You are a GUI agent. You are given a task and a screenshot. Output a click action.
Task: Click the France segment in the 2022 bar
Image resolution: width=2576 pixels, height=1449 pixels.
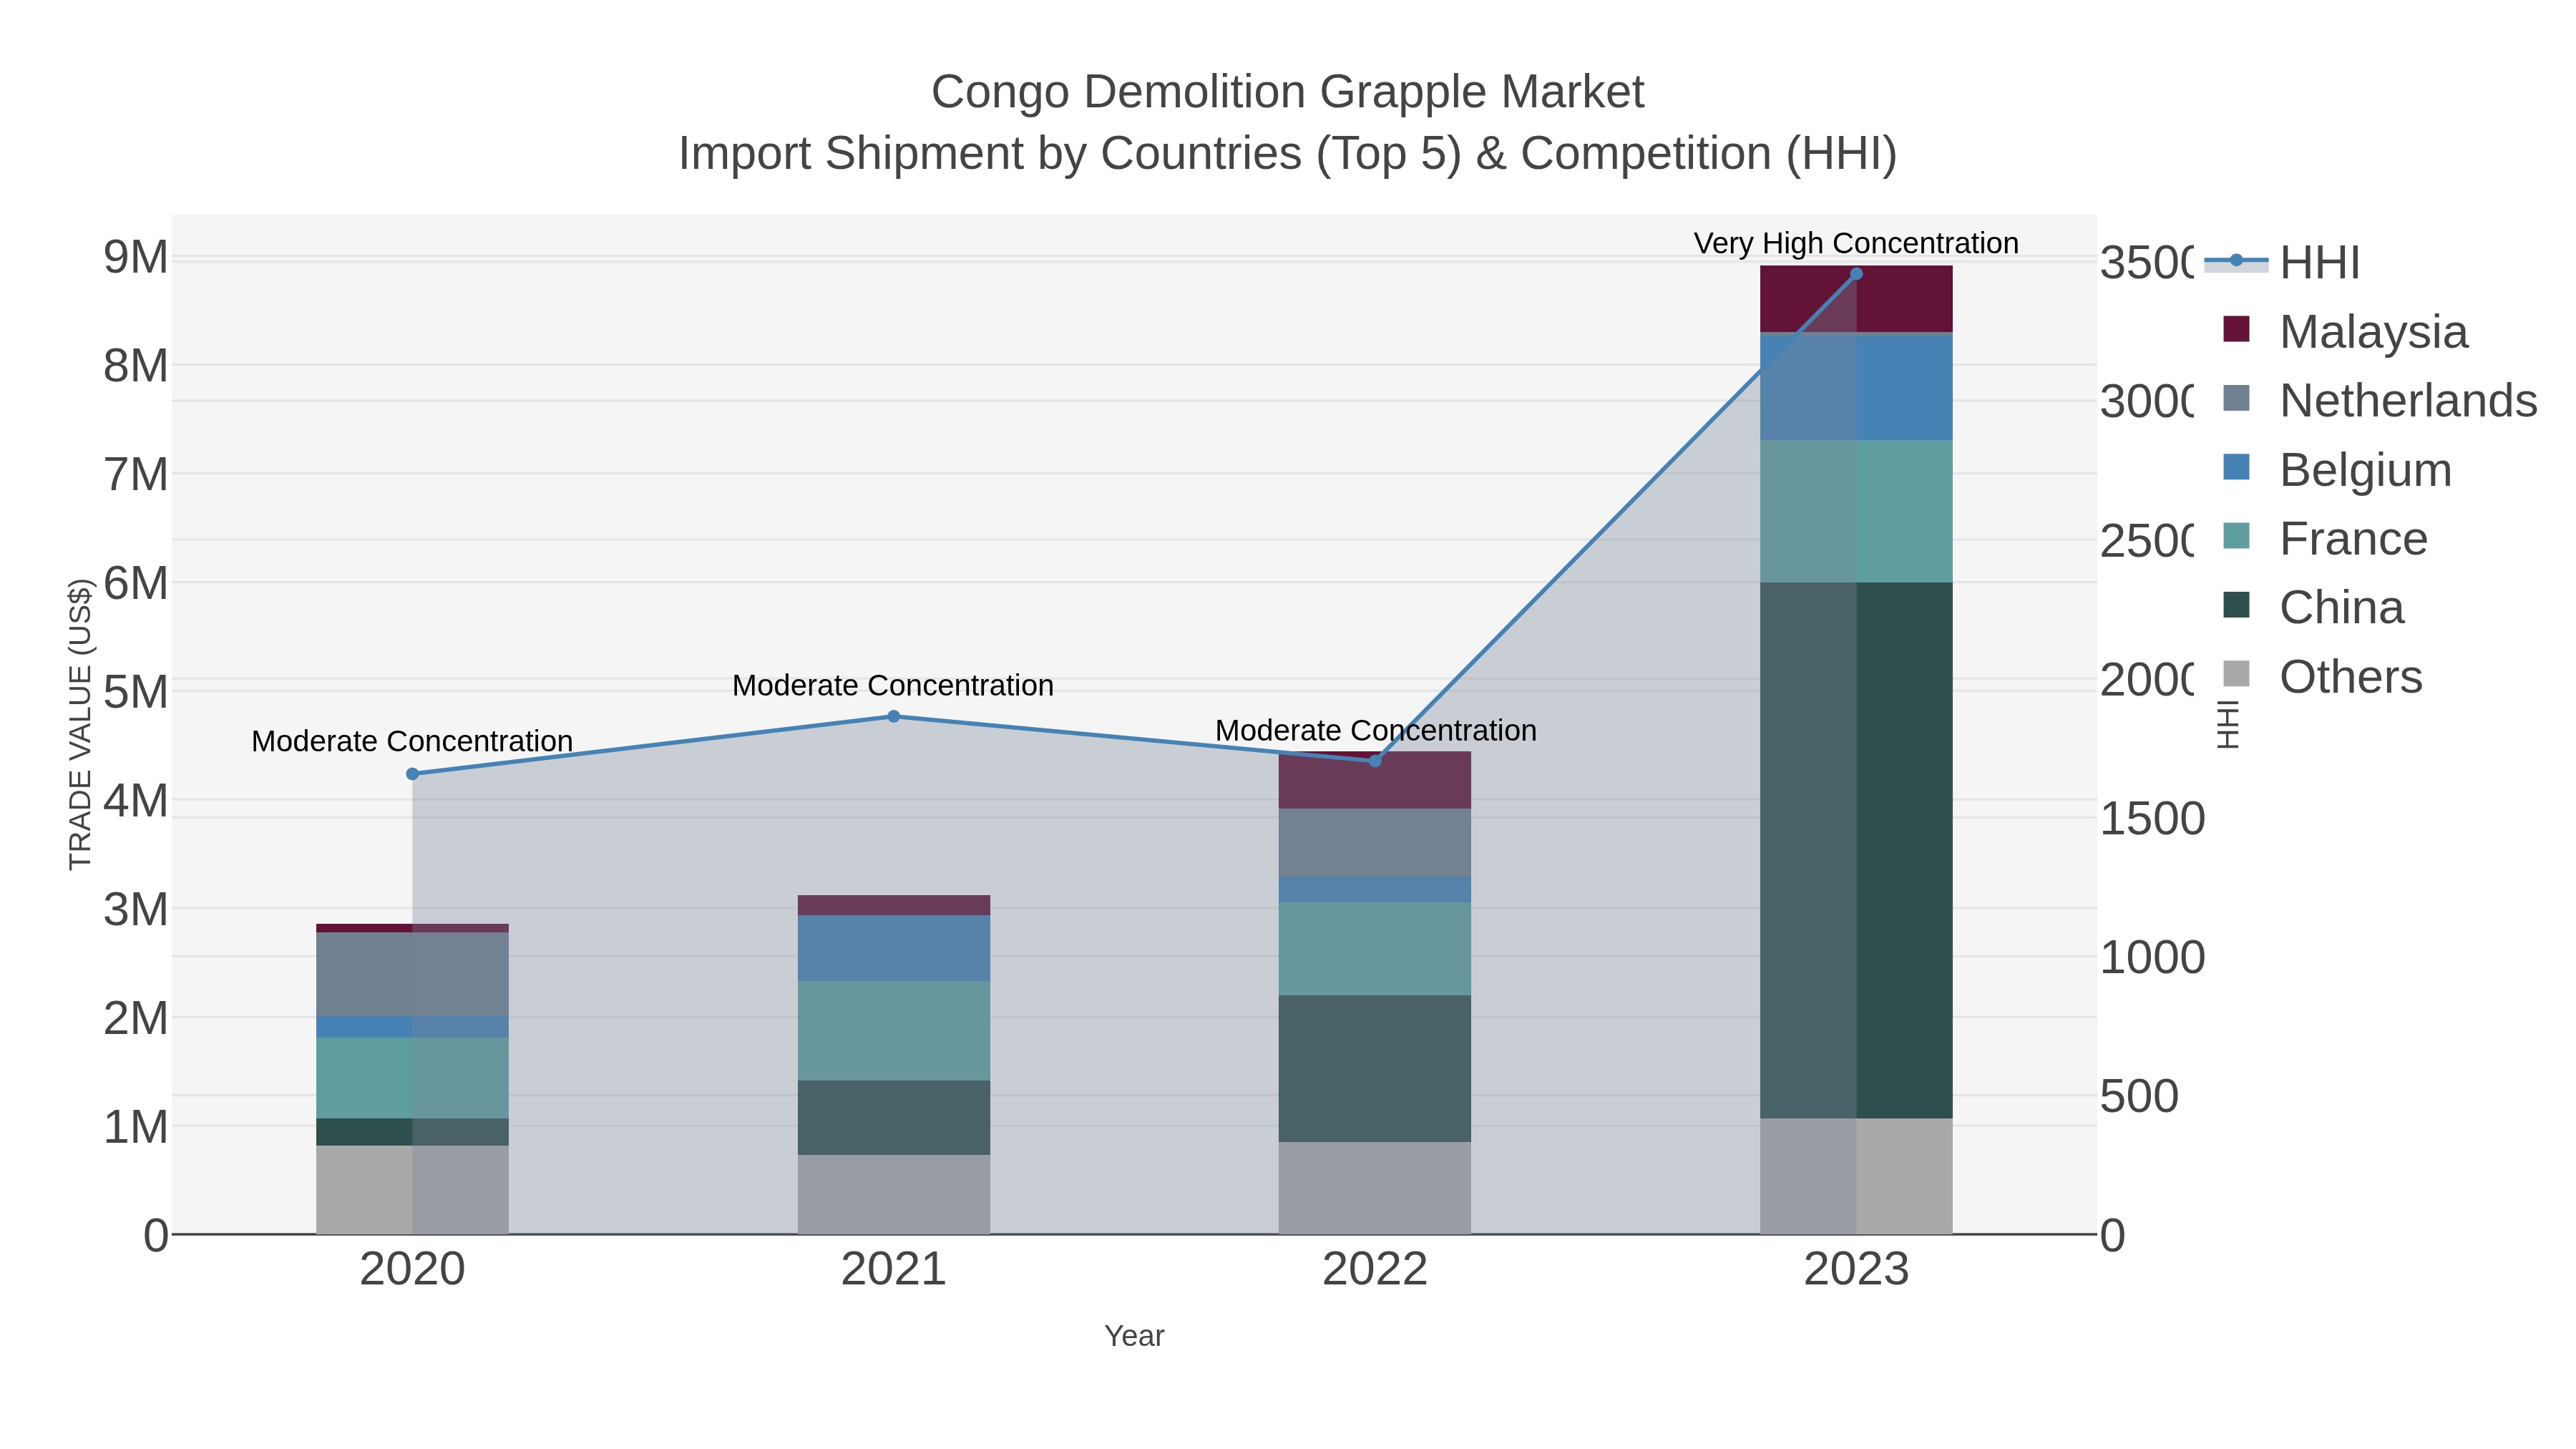tap(1375, 949)
